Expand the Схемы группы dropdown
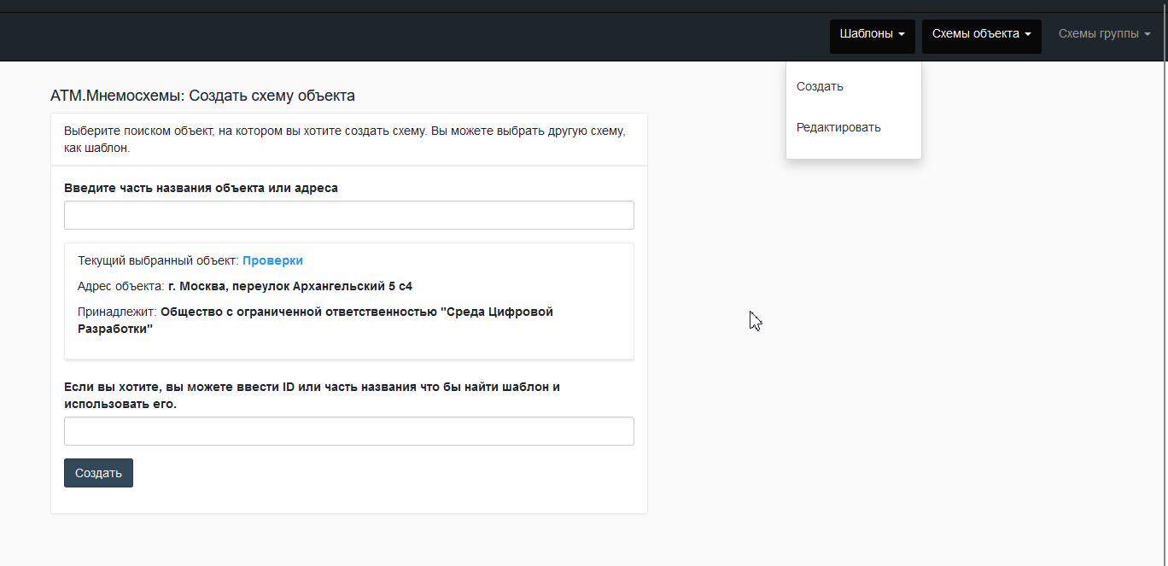The width and height of the screenshot is (1168, 566). pos(1104,34)
